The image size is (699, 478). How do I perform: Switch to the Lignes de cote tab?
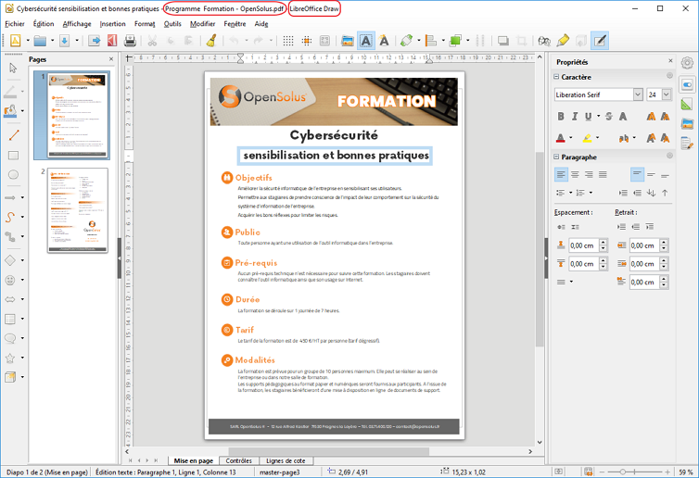click(x=286, y=460)
